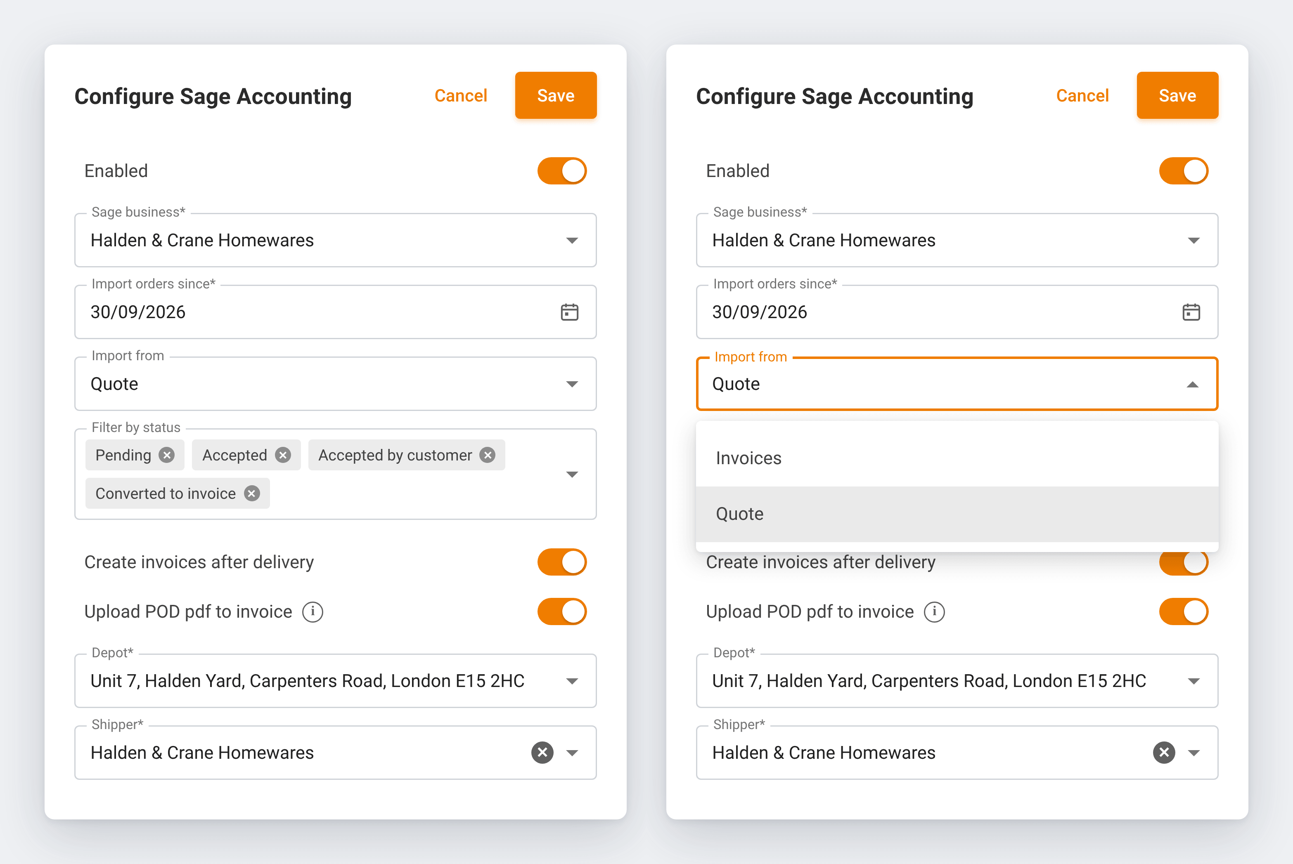Click Save button in right panel
Viewport: 1293px width, 864px height.
pyautogui.click(x=1177, y=95)
